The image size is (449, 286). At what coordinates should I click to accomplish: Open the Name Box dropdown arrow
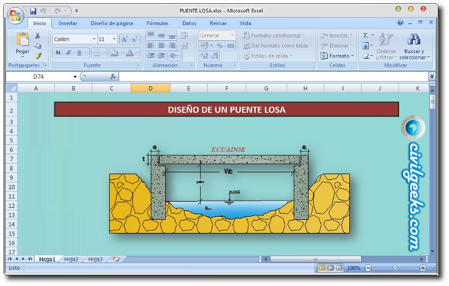click(75, 77)
